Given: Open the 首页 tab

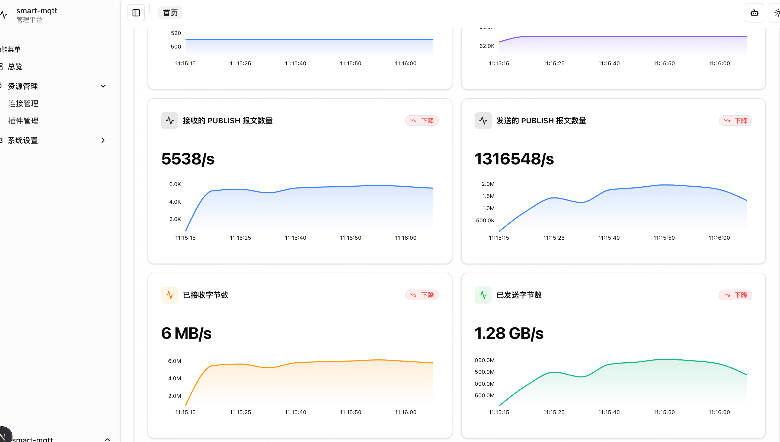Looking at the screenshot, I should [x=170, y=13].
